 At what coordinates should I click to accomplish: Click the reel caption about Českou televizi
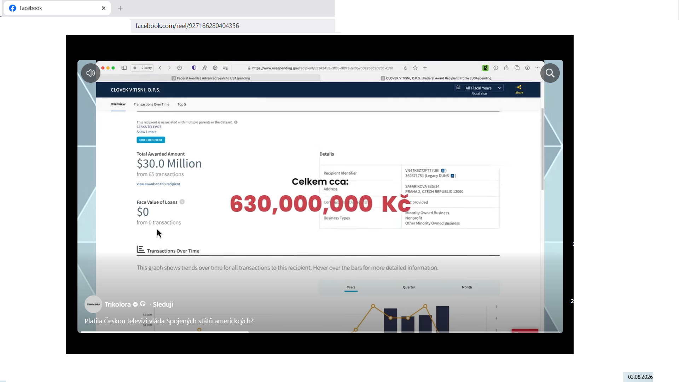(169, 321)
